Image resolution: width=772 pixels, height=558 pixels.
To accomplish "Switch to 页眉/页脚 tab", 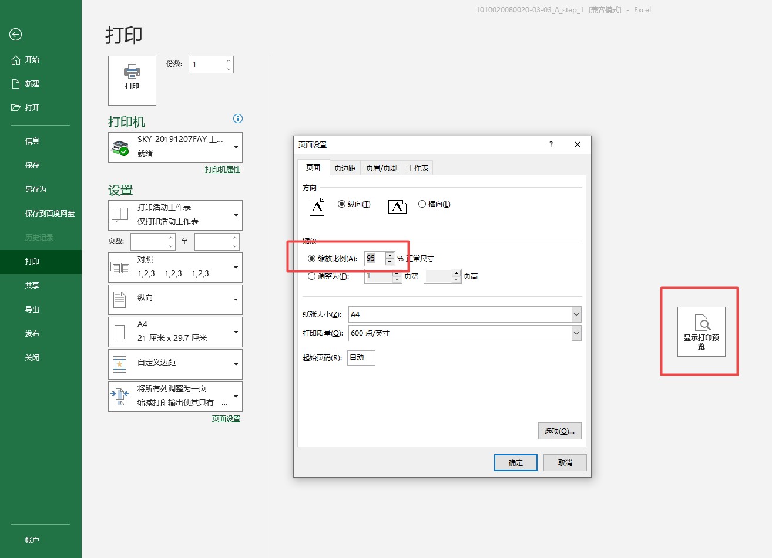I will [x=381, y=168].
